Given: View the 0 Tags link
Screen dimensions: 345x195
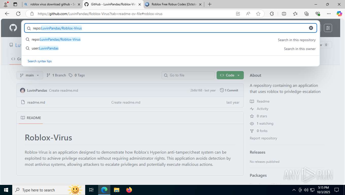Looking at the screenshot, I should [77, 75].
